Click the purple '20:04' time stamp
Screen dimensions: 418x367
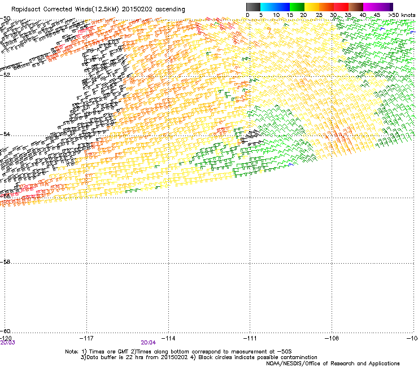tap(149, 343)
